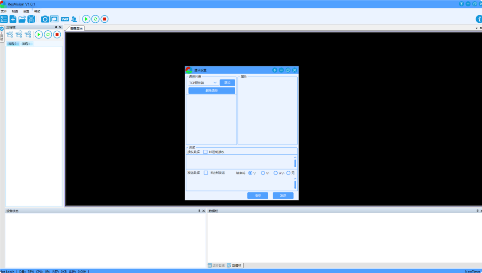Open the 帮助 menu

click(x=37, y=11)
